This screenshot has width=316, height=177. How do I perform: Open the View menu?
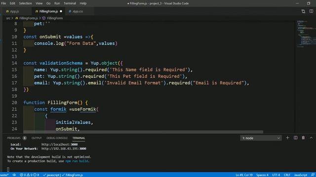tap(39, 3)
